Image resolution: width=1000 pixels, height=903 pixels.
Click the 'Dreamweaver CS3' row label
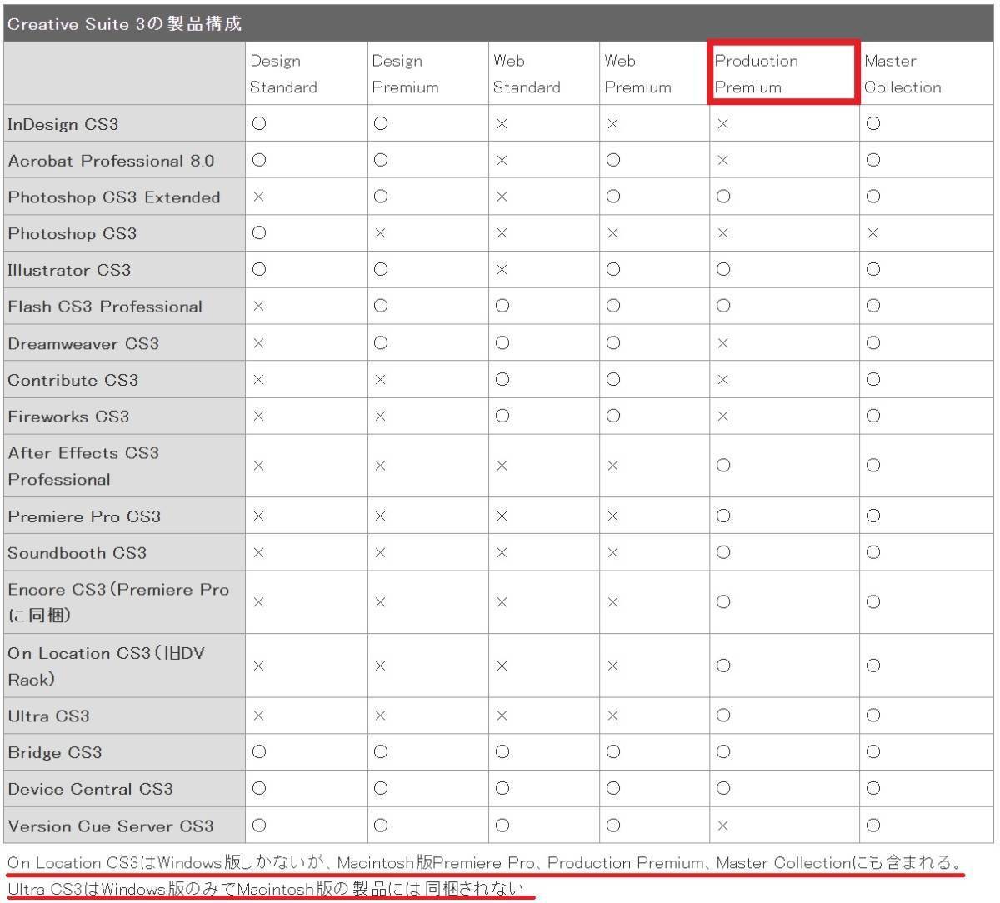pyautogui.click(x=83, y=343)
